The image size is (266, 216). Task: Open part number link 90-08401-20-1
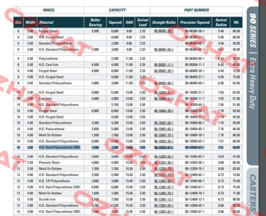[164, 71]
